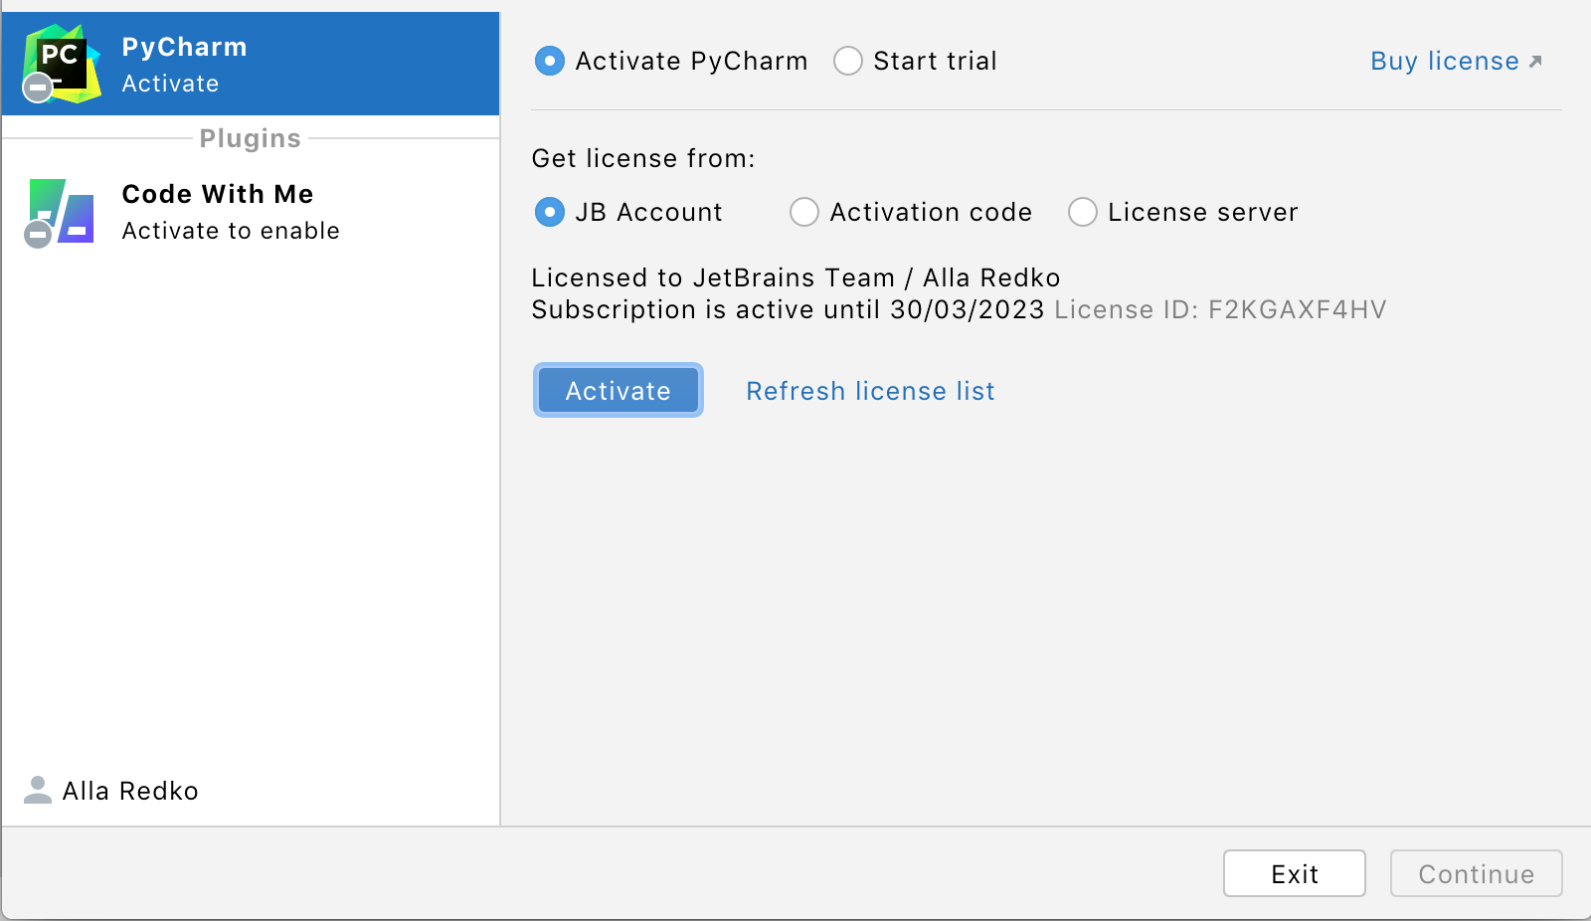The image size is (1591, 921).
Task: Click the user silhouette icon beside Alla Redko
Action: click(37, 790)
